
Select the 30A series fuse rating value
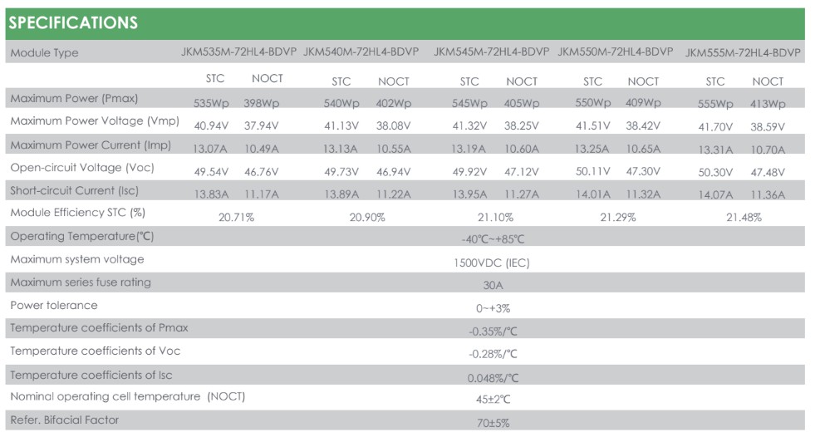click(x=493, y=285)
